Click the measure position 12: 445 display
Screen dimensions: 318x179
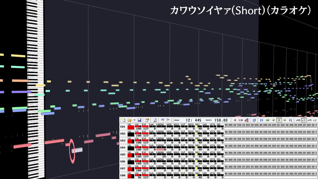193,120
